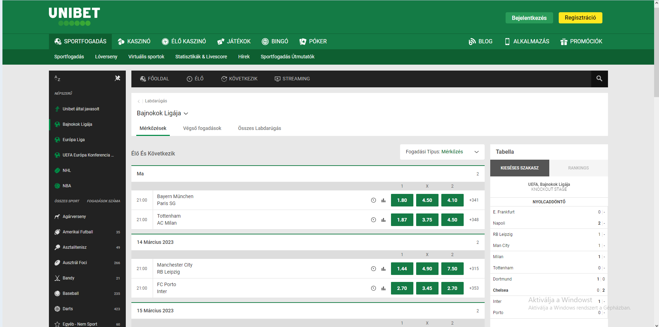
Task: Select KIESÉSES SZAKASZ tab
Action: [520, 168]
